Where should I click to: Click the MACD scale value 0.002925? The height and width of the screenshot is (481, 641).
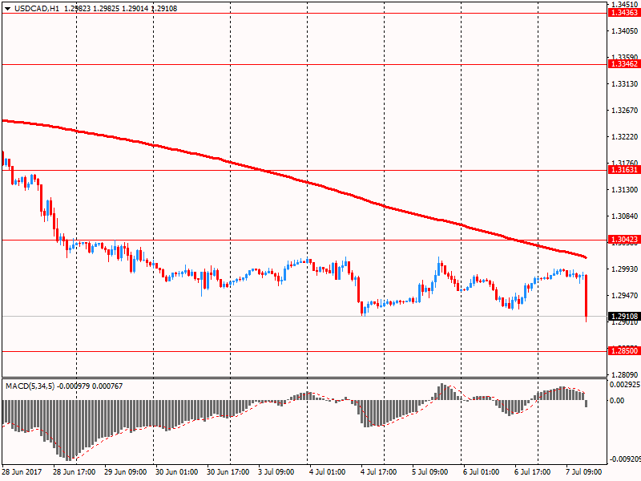click(625, 385)
